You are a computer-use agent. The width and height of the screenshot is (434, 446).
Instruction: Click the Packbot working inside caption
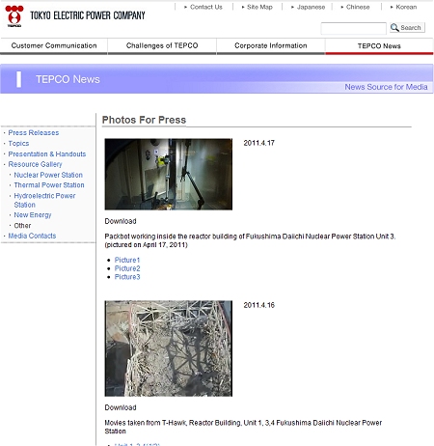250,240
